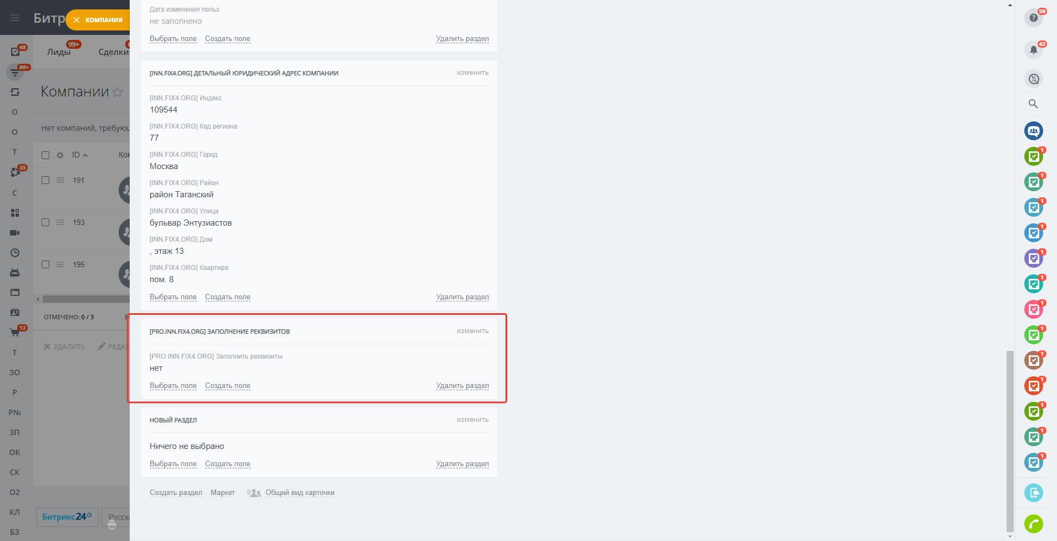This screenshot has width=1057, height=541.
Task: Open the СК item in left sidebar
Action: (x=15, y=472)
